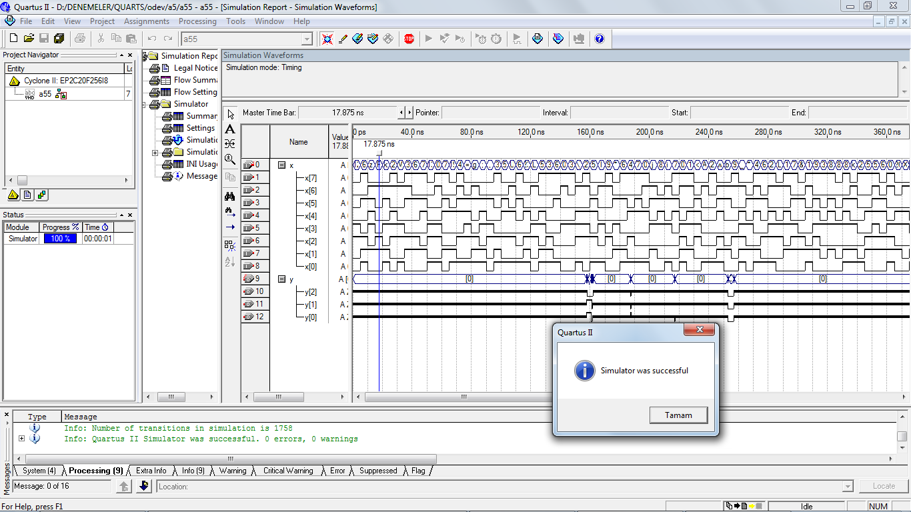
Task: Close the Status panel
Action: (130, 215)
